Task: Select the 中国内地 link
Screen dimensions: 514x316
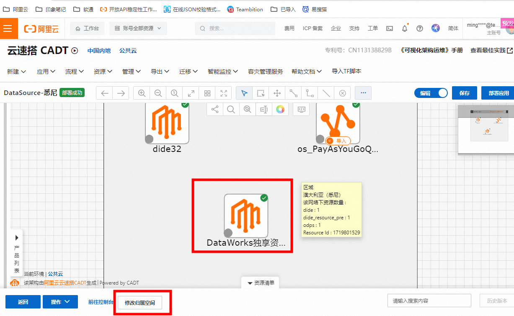Action: tap(99, 51)
